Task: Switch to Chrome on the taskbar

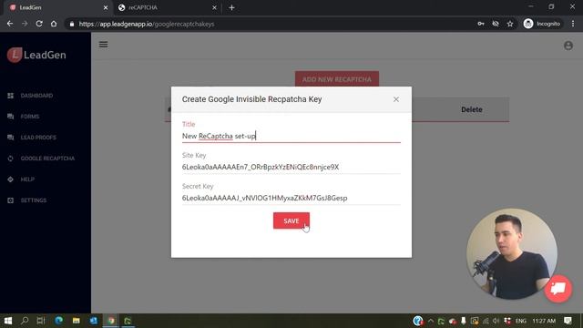Action: click(111, 321)
